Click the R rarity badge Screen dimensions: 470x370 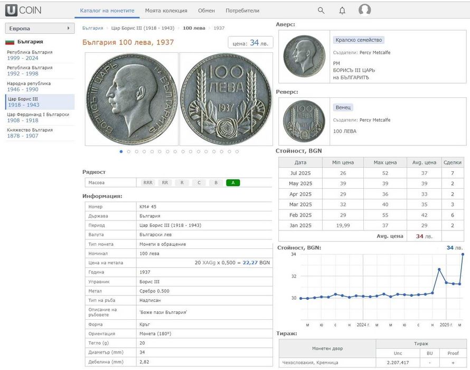[182, 182]
